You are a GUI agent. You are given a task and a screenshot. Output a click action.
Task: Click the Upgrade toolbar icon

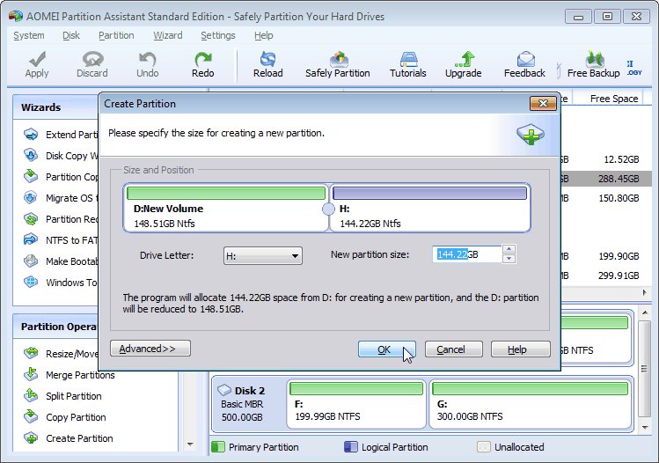pos(465,59)
